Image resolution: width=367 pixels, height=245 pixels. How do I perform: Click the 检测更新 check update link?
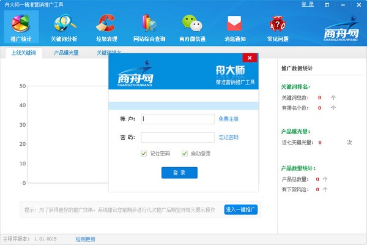tap(86, 239)
